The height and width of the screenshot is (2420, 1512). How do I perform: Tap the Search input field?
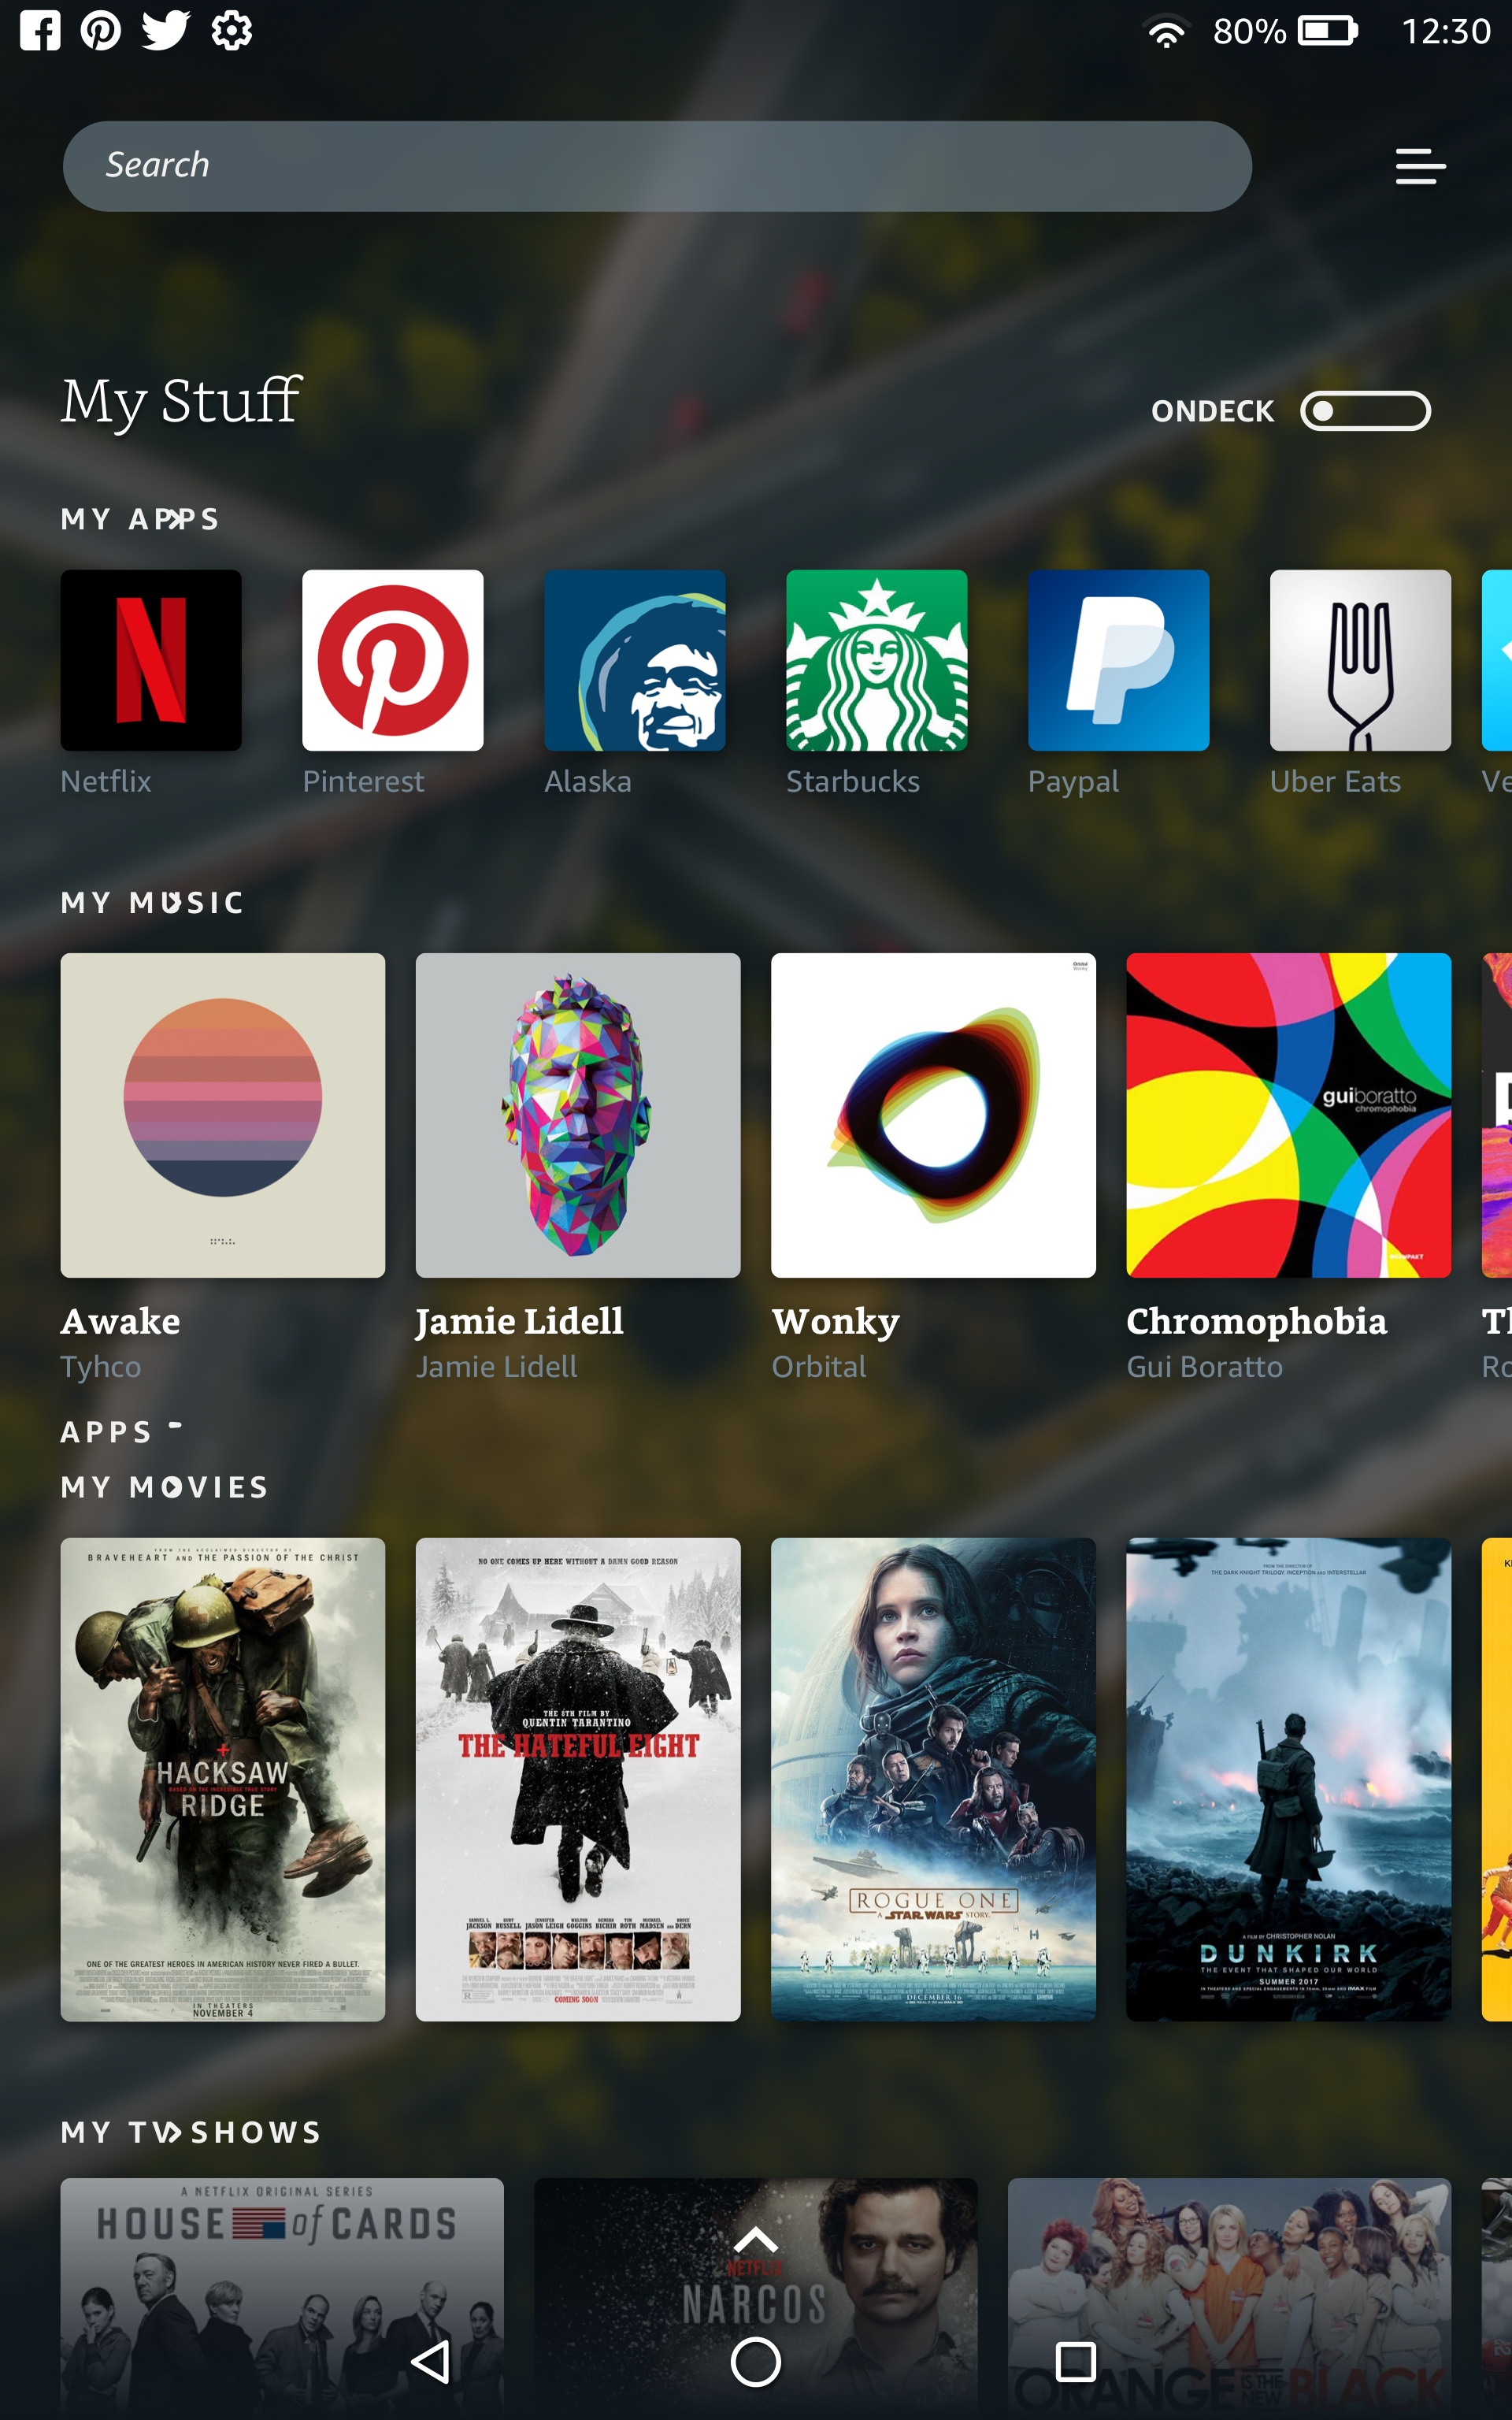click(x=656, y=166)
